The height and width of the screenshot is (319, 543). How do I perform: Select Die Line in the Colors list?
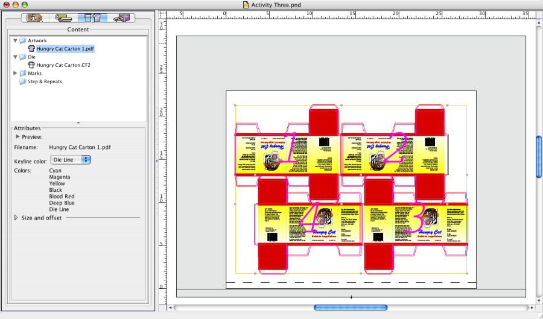pos(59,209)
